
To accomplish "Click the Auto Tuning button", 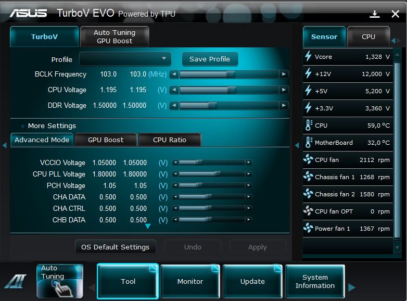I will tap(60, 281).
